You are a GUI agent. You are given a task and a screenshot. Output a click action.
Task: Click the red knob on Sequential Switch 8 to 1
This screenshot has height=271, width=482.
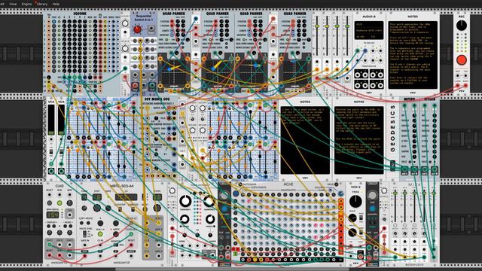coord(137,29)
